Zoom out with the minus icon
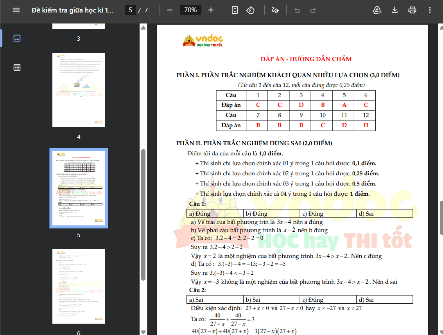 170,10
